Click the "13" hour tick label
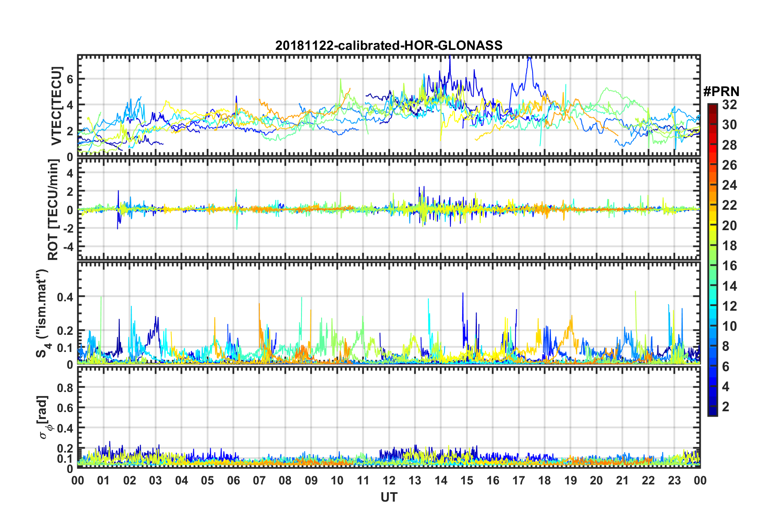Screen dimensions: 778x520 [415, 480]
